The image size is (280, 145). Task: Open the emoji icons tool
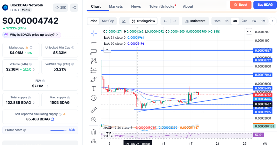point(94,98)
